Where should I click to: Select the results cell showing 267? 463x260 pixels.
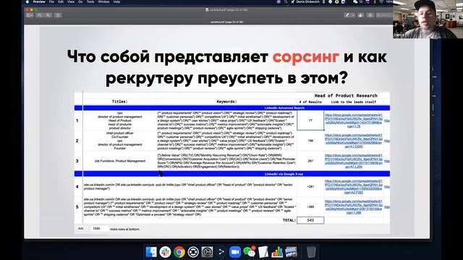coord(310,161)
